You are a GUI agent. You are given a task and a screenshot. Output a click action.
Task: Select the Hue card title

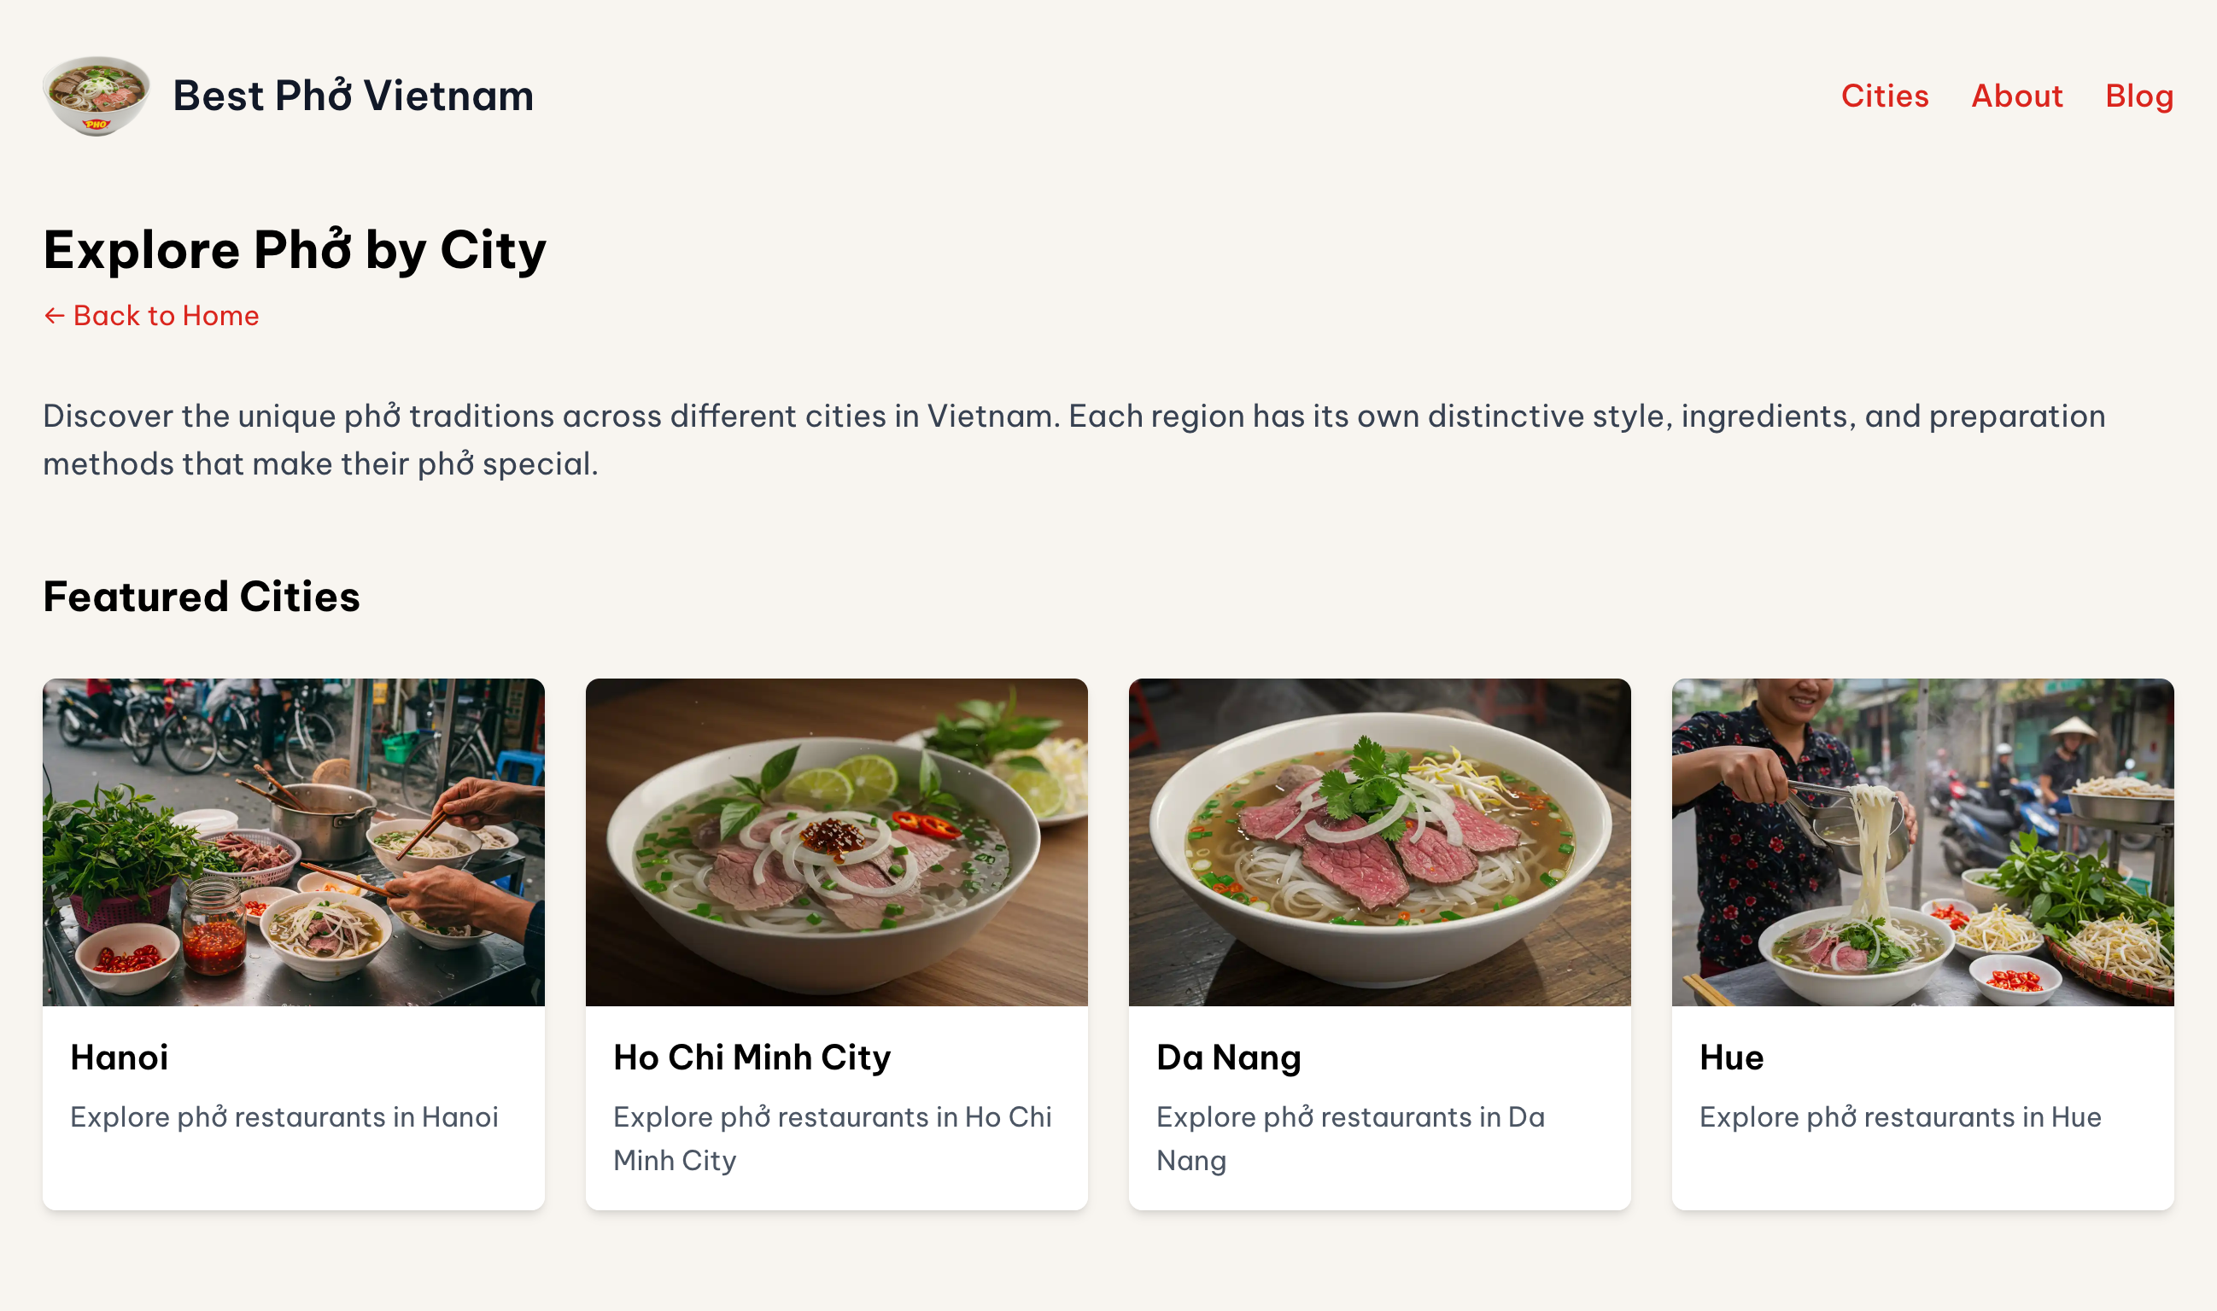tap(1732, 1058)
